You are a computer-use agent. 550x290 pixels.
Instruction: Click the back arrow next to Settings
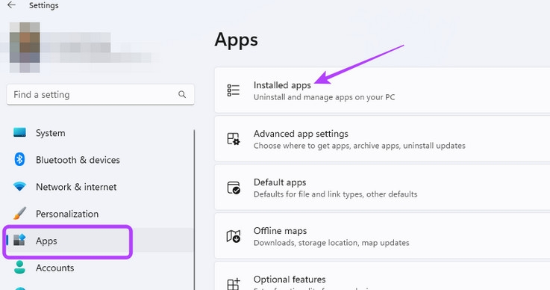[x=12, y=5]
